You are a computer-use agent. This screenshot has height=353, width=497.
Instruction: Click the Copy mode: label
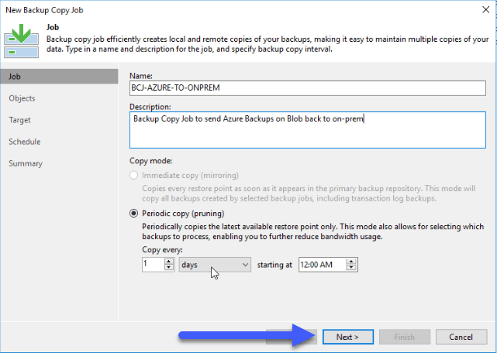pyautogui.click(x=151, y=161)
